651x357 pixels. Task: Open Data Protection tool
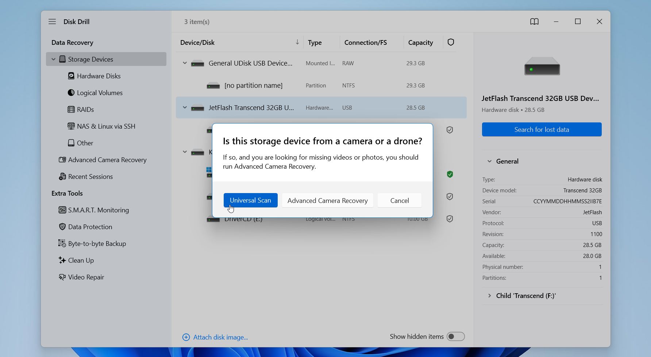click(x=90, y=227)
